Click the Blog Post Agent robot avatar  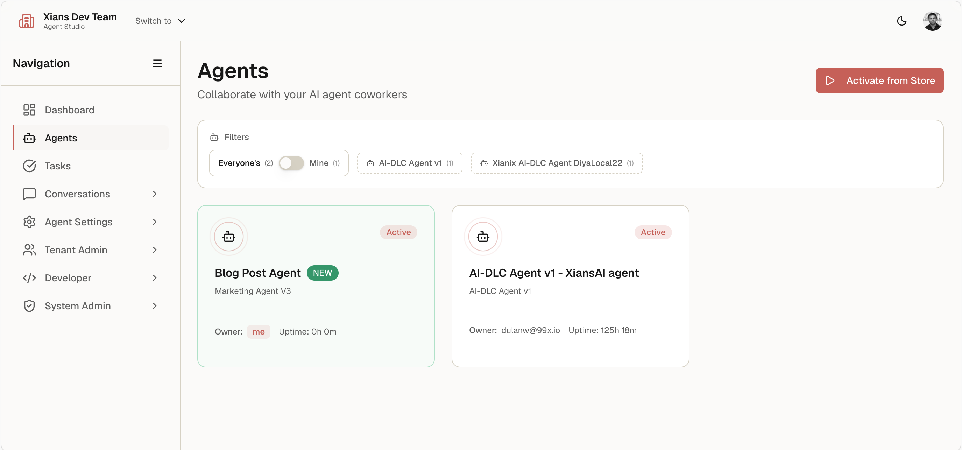228,237
